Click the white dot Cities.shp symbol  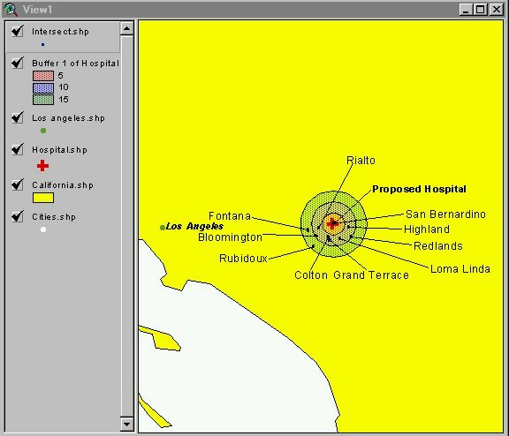(43, 229)
